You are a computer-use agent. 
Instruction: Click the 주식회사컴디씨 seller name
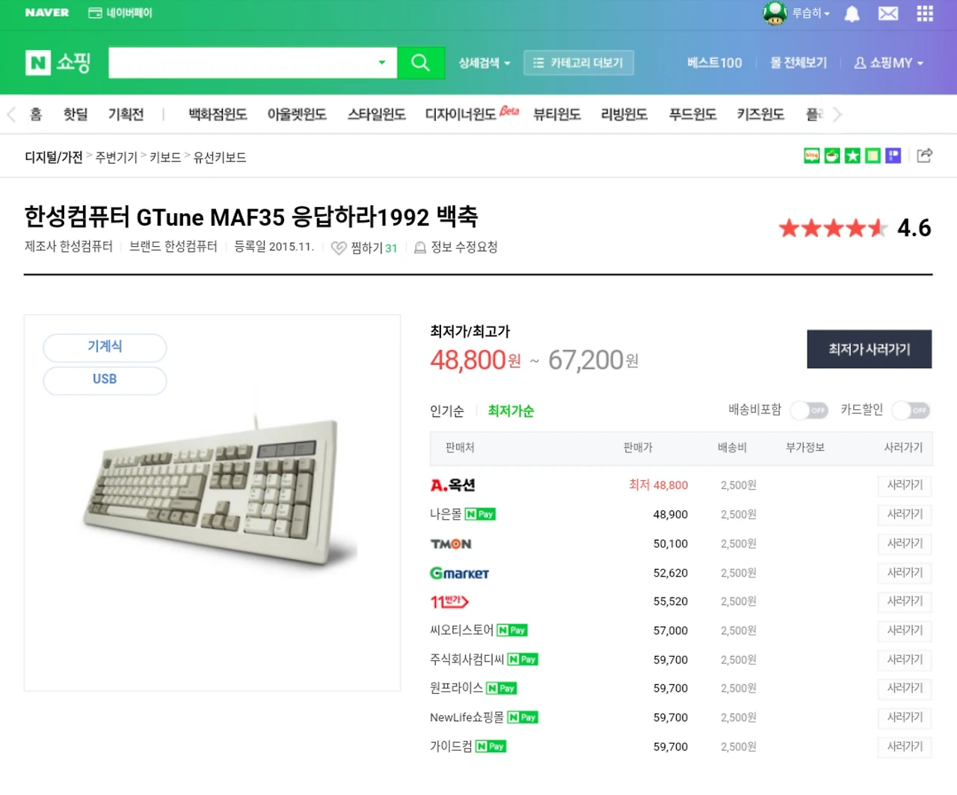point(467,660)
